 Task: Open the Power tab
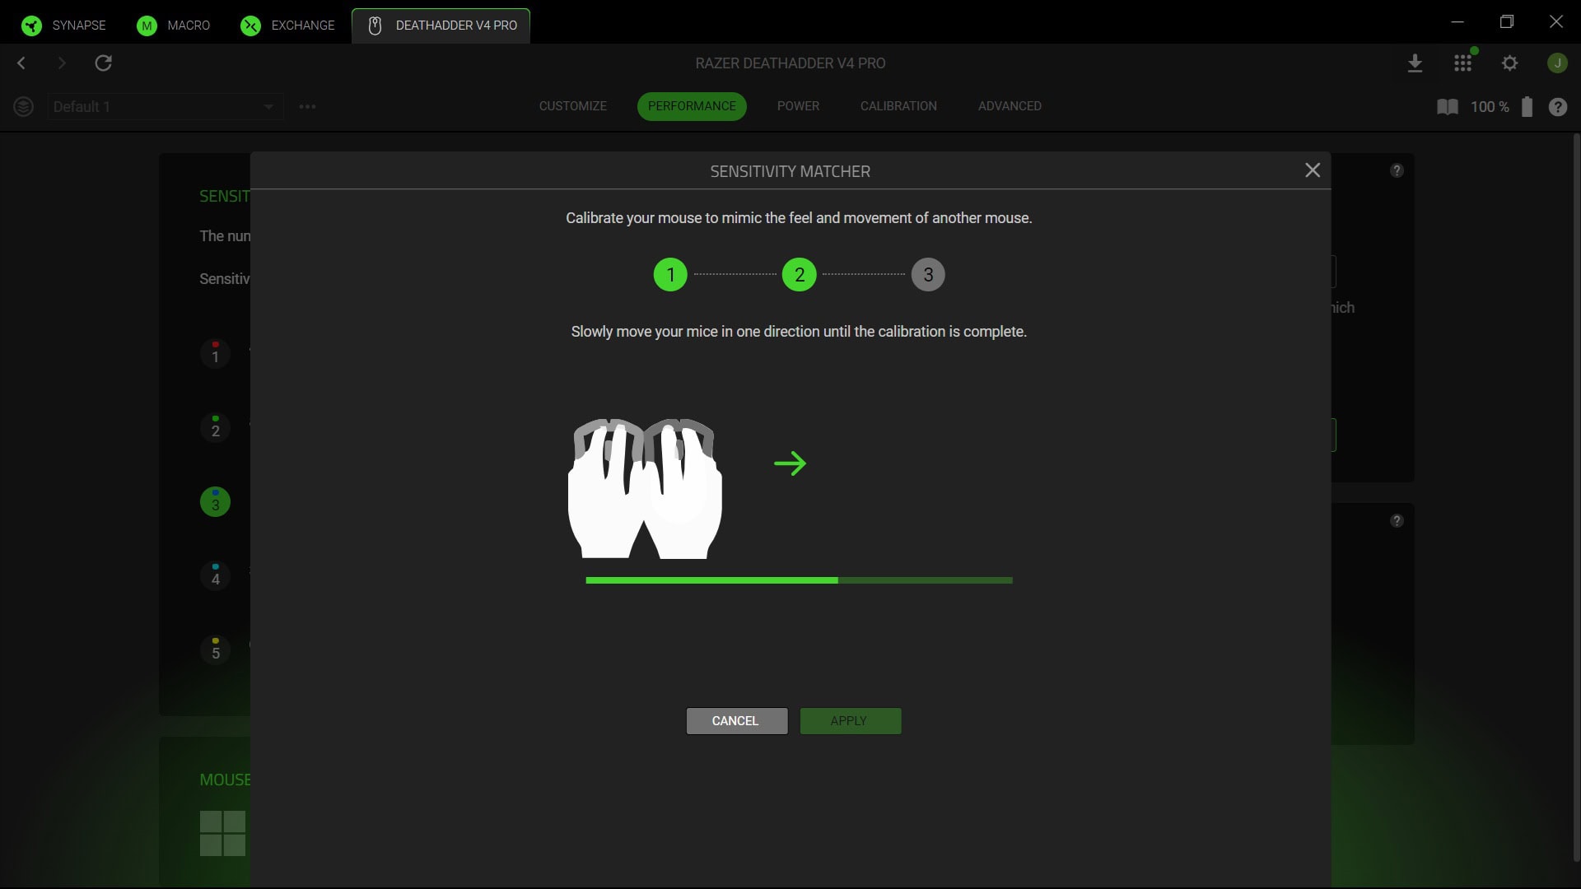(798, 106)
